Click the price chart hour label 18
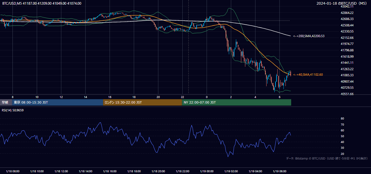371x174 pixels. coord(134,97)
